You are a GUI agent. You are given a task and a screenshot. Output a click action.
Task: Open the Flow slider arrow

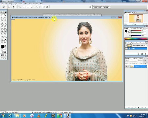click(44, 7)
